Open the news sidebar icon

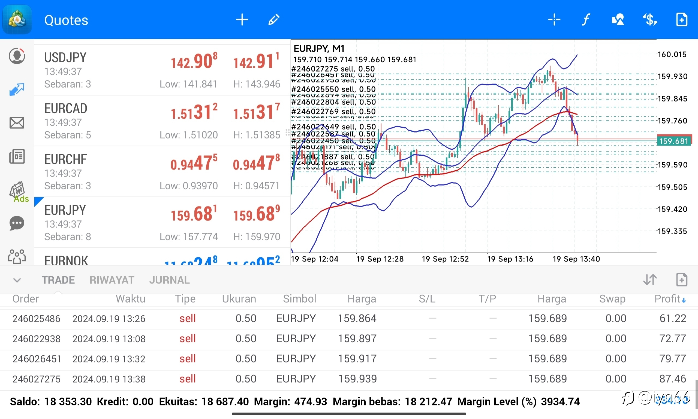click(x=17, y=156)
